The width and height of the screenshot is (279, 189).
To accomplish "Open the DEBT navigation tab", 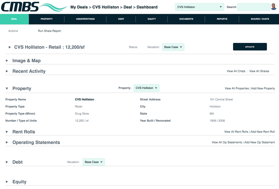I will (121, 19).
